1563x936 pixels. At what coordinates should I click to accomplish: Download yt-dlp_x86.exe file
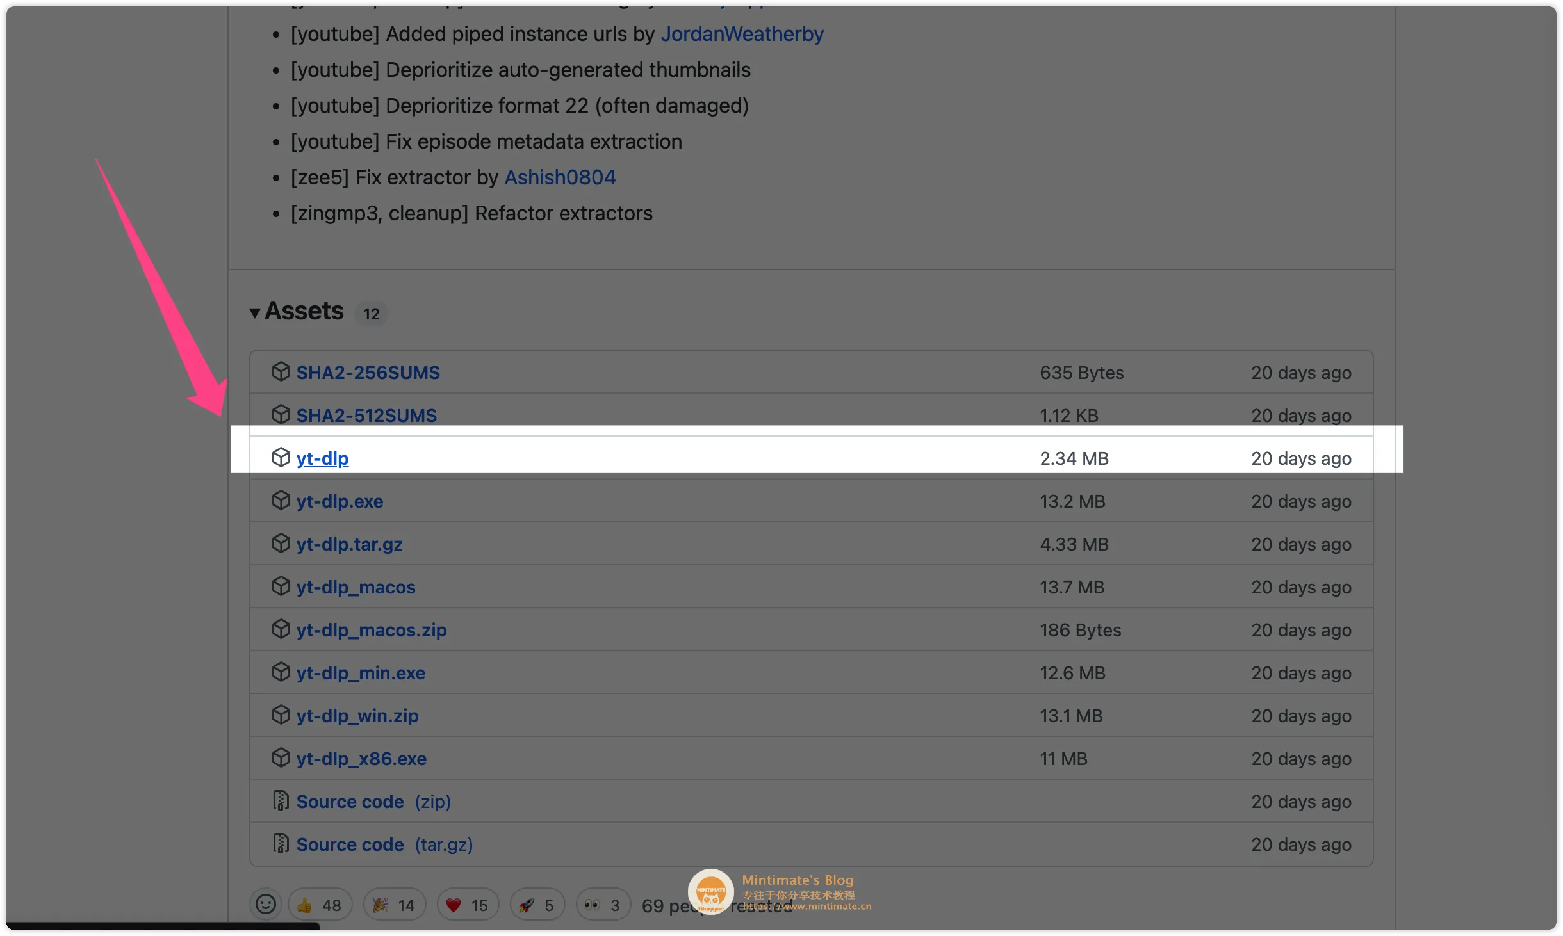click(x=361, y=759)
